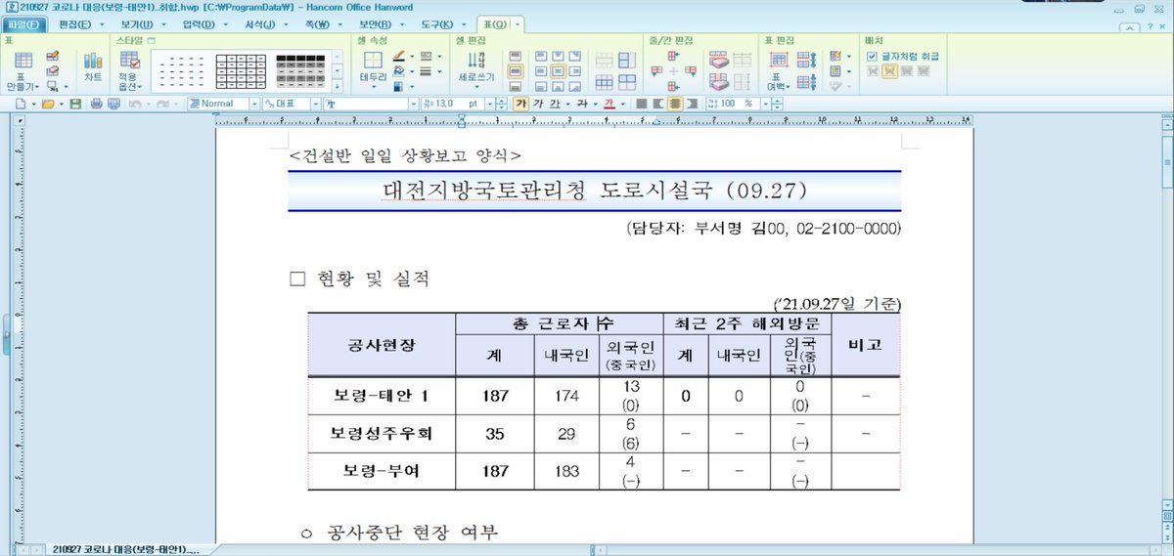The image size is (1174, 556).
Task: Open the open-file dropdown arrow
Action: point(61,103)
